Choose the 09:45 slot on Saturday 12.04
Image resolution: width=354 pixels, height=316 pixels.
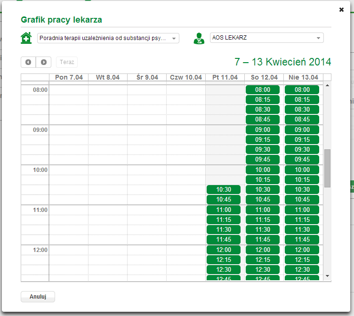[x=263, y=160]
